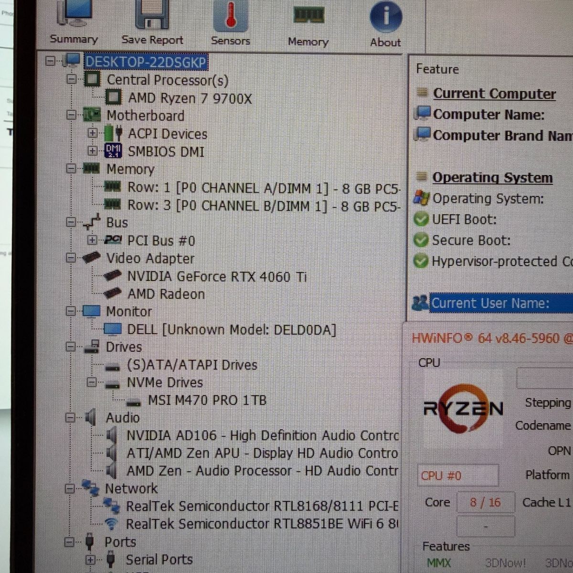The width and height of the screenshot is (573, 573).
Task: Click the Drives icon
Action: (x=91, y=347)
